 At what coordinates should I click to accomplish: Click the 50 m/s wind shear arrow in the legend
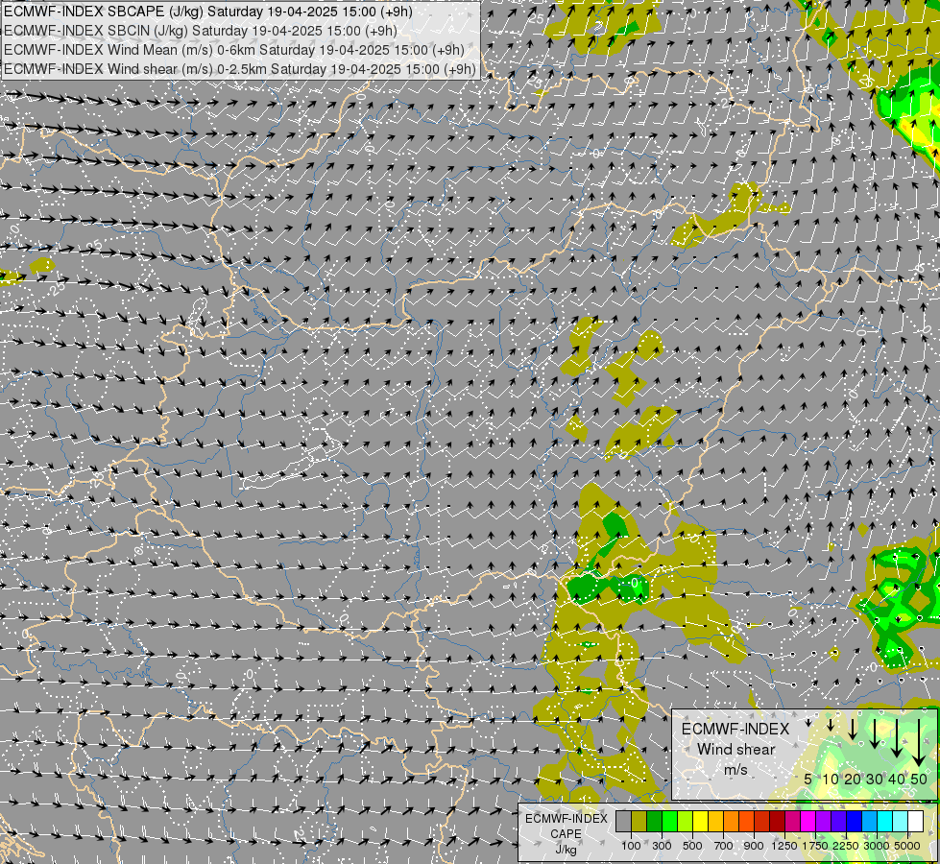[919, 742]
